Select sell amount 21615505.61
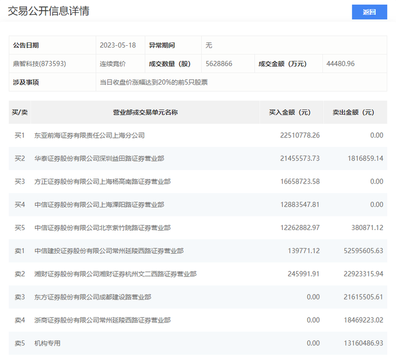Screen dimensions: 396x364 point(363,297)
